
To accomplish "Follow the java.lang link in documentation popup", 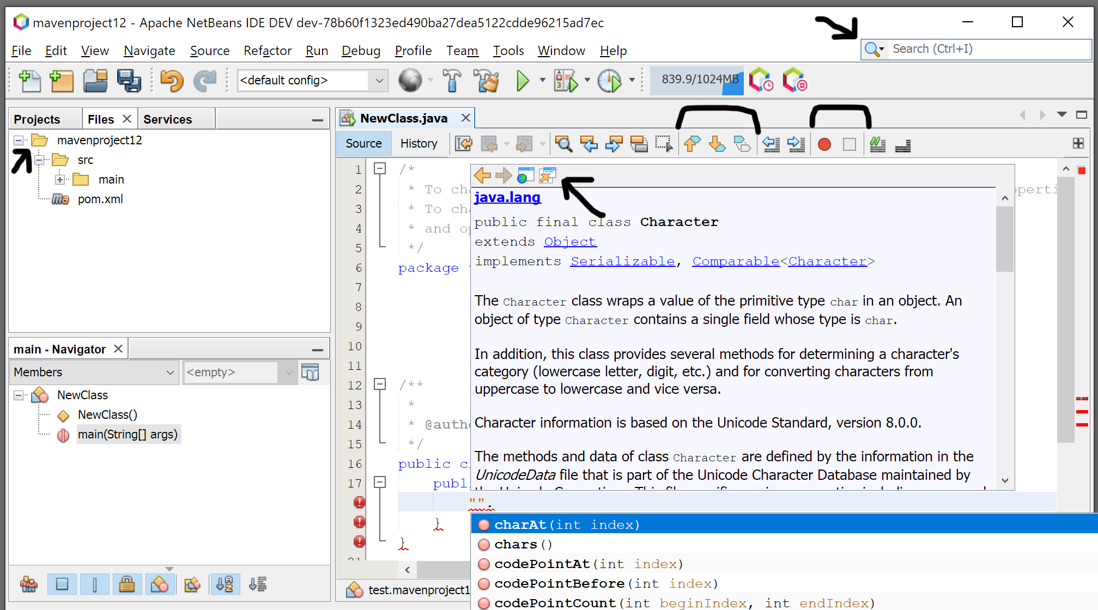I will (x=507, y=197).
